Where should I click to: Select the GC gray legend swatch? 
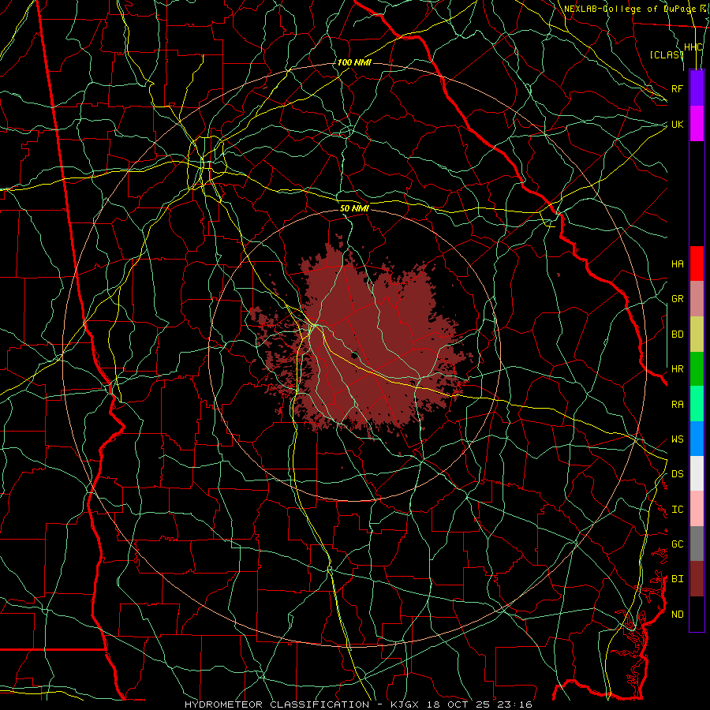697,544
